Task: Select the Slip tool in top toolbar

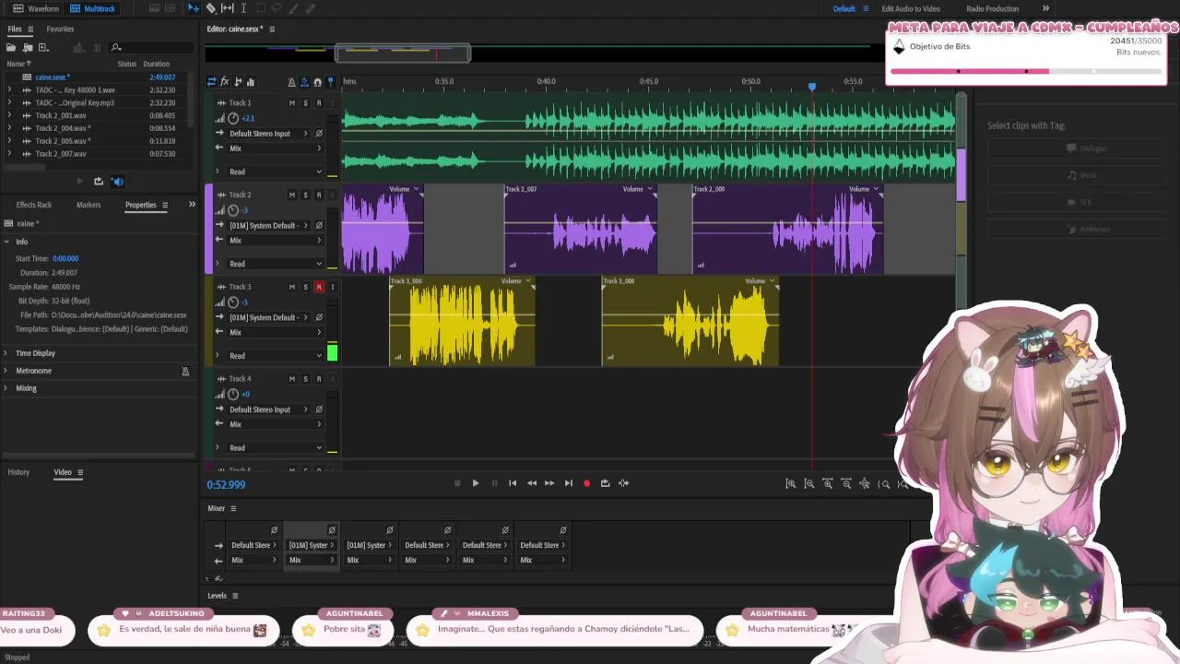Action: click(x=227, y=8)
